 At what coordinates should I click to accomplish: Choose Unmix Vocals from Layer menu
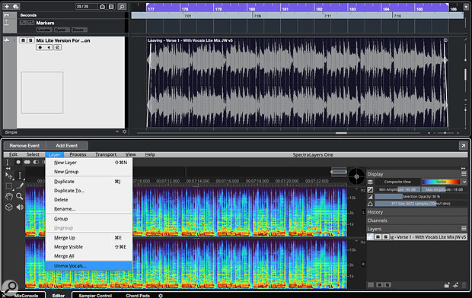[88, 266]
